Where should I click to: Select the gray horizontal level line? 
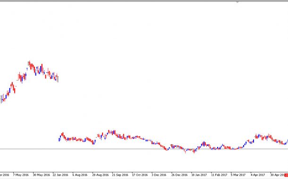click(144, 149)
